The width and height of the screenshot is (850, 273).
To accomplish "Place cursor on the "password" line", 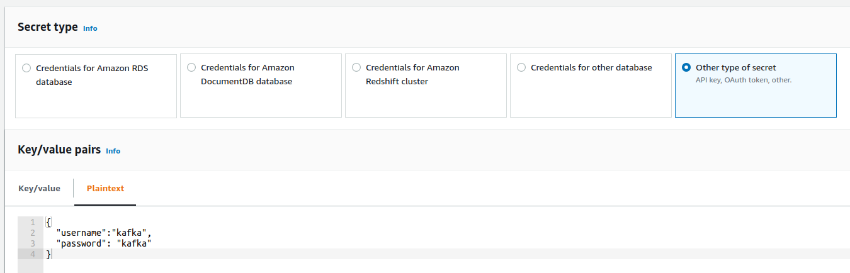I will click(104, 243).
